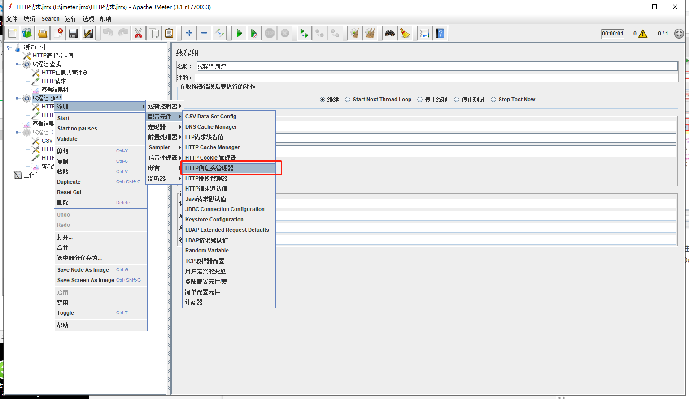Open the 帮助 menu in menu bar
Screen dimensions: 689x399
point(106,19)
